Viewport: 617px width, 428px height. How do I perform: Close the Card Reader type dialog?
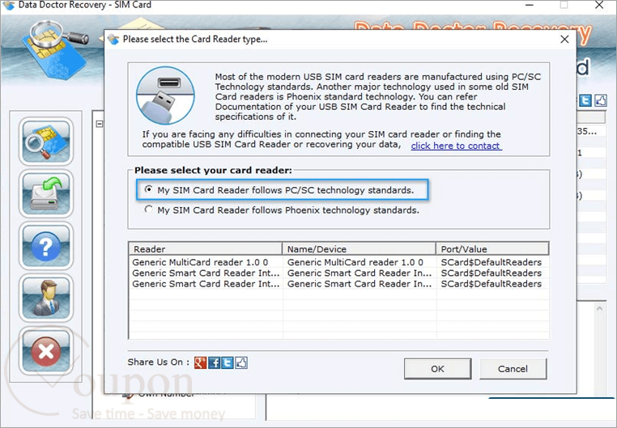[x=564, y=40]
